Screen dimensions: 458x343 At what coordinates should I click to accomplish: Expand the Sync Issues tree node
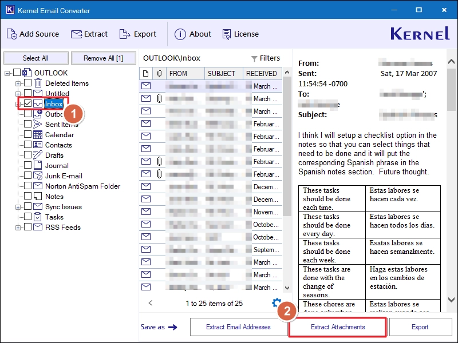[x=18, y=207]
